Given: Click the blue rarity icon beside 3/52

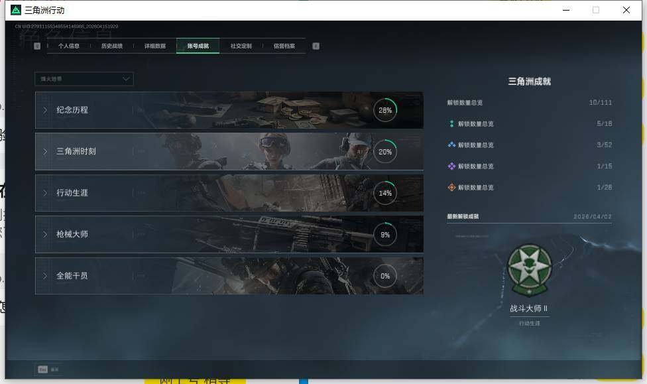Looking at the screenshot, I should coord(451,145).
